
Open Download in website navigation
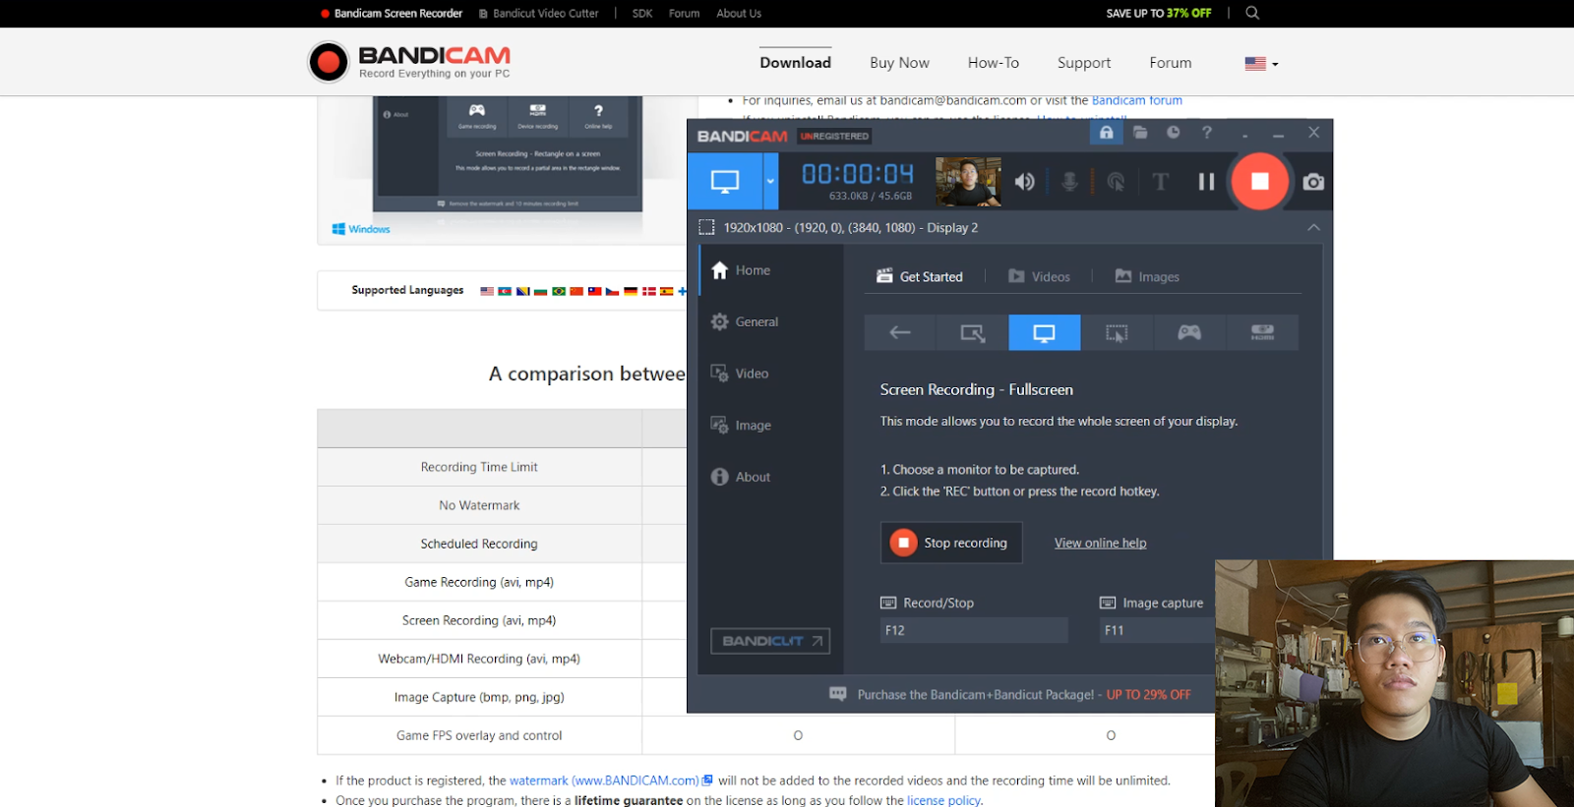(795, 63)
